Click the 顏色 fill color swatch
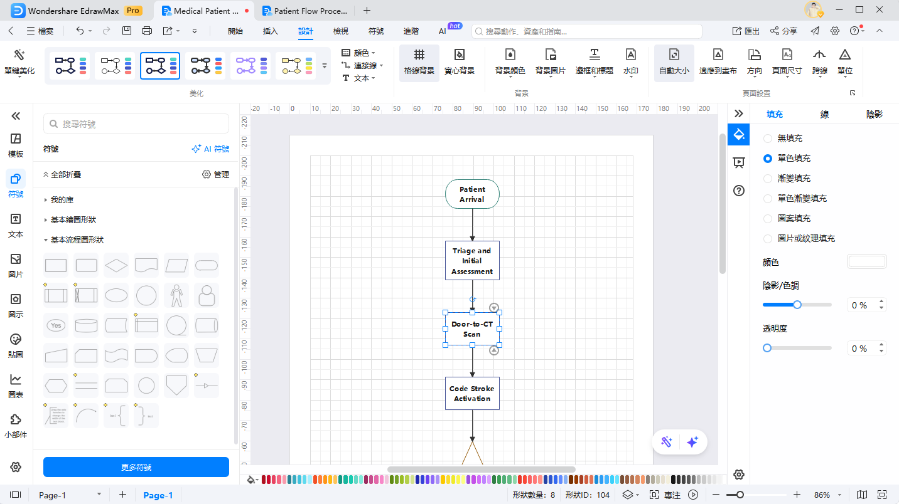 [866, 262]
